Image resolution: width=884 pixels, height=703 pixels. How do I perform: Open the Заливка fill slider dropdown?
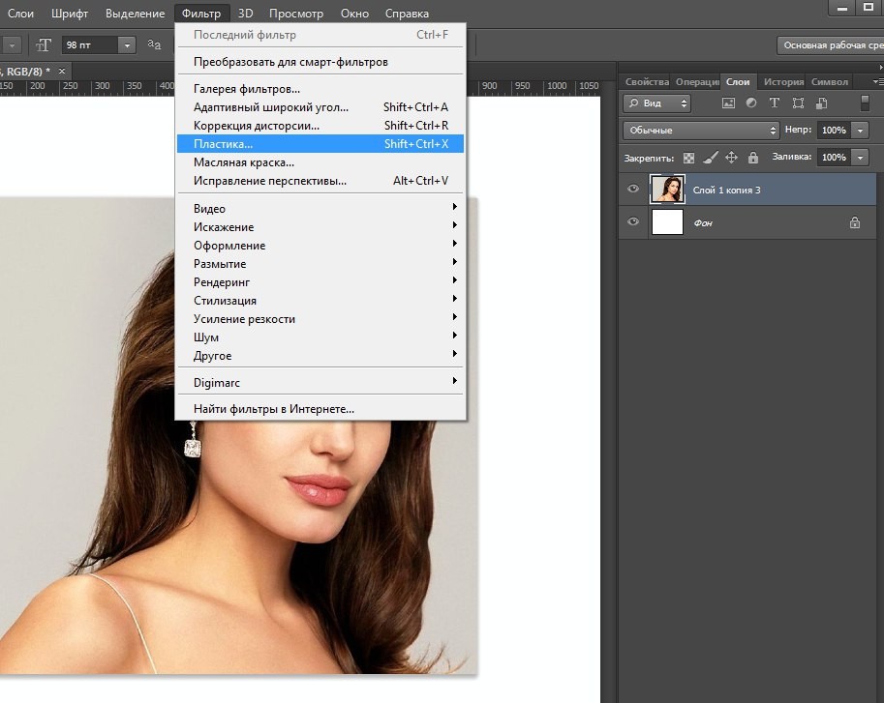[x=861, y=157]
